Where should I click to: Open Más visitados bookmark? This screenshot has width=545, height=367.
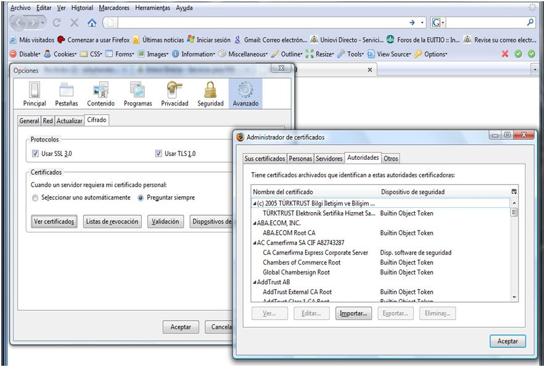coord(32,39)
